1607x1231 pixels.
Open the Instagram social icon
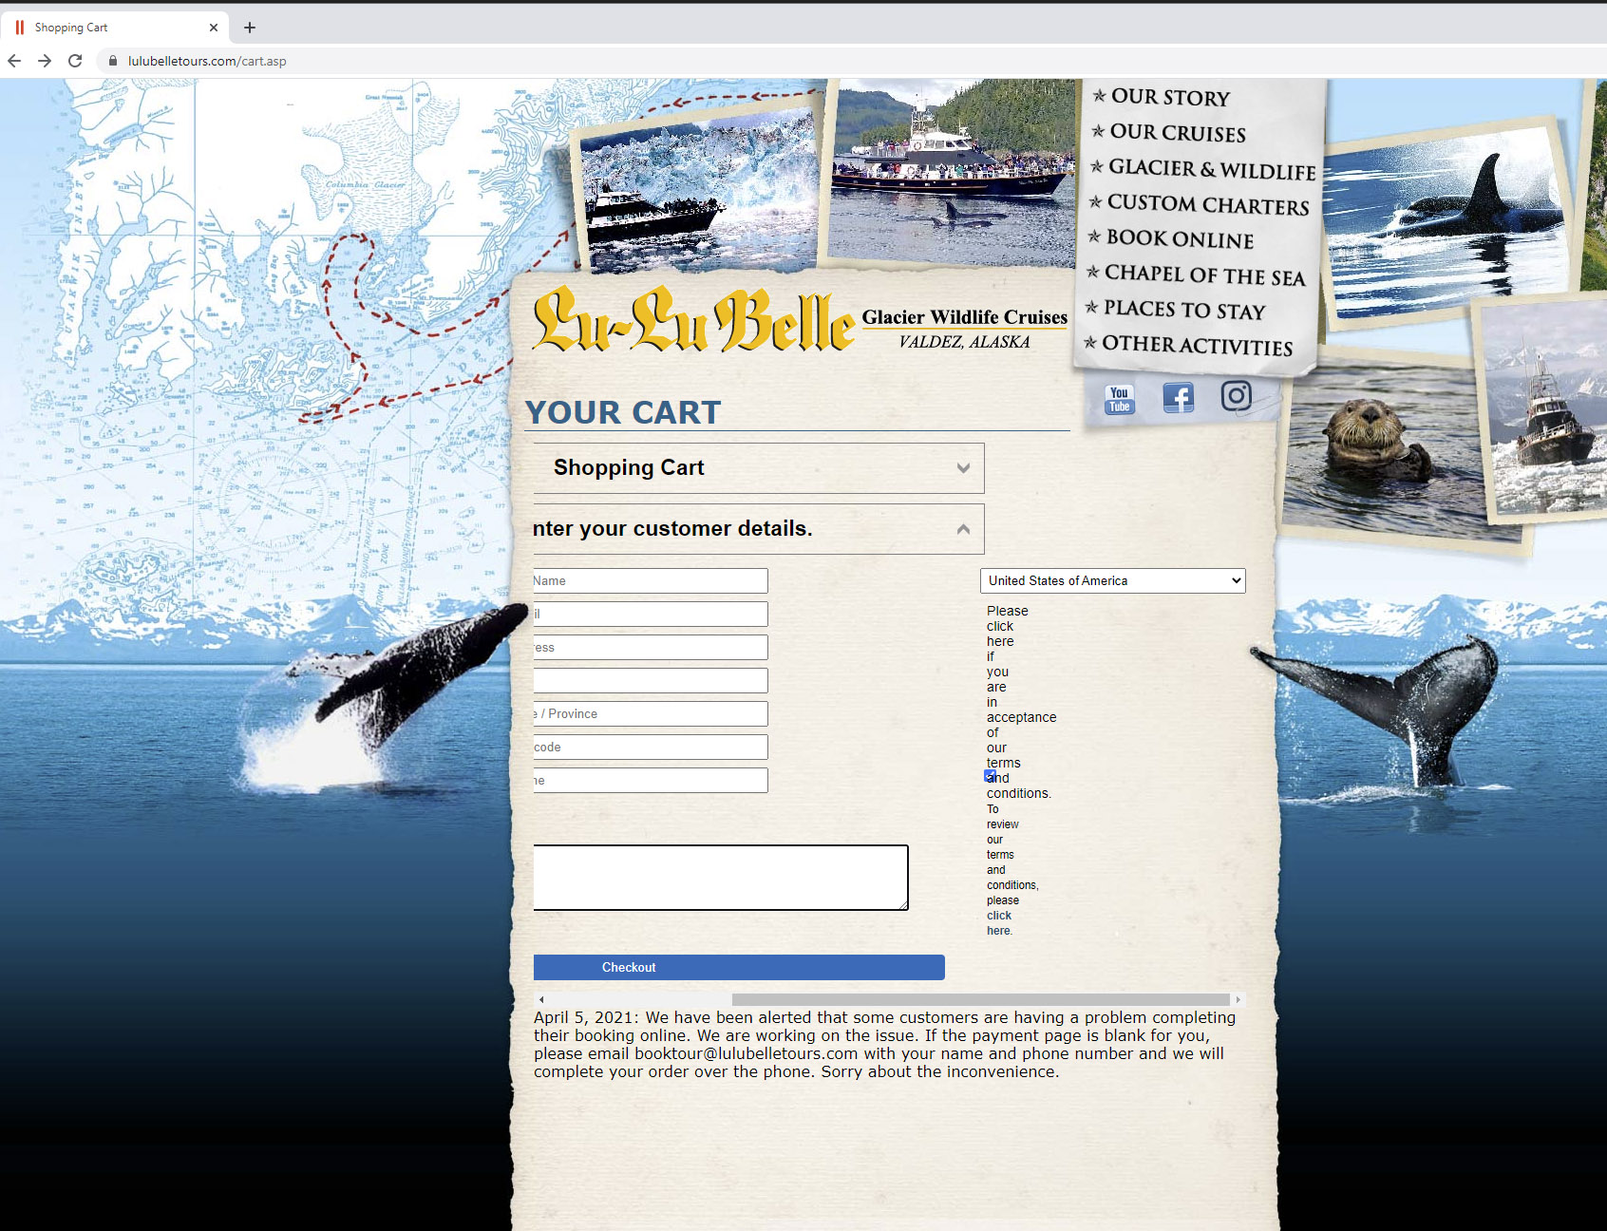coord(1236,395)
